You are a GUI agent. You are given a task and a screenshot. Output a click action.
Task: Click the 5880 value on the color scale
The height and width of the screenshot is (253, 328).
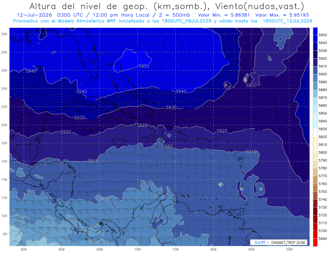coord(323,90)
